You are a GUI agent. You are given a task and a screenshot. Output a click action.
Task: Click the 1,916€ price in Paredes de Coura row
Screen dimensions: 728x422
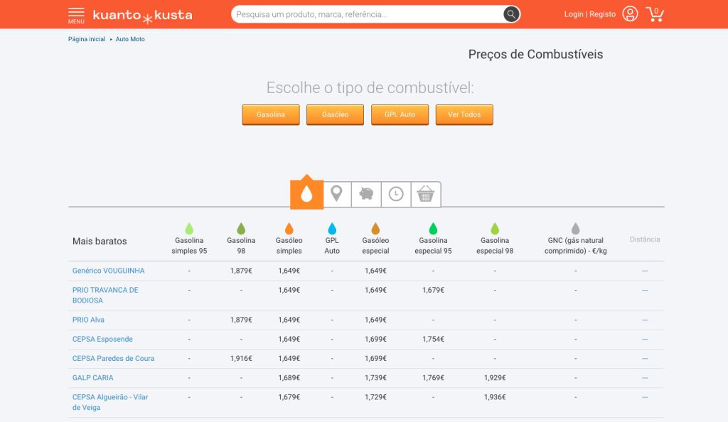pyautogui.click(x=241, y=359)
